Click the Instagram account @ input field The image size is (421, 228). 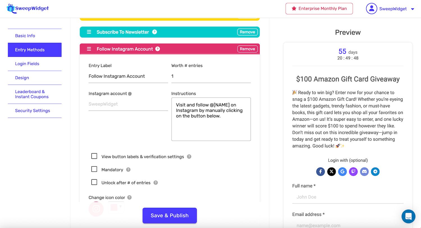pyautogui.click(x=128, y=104)
